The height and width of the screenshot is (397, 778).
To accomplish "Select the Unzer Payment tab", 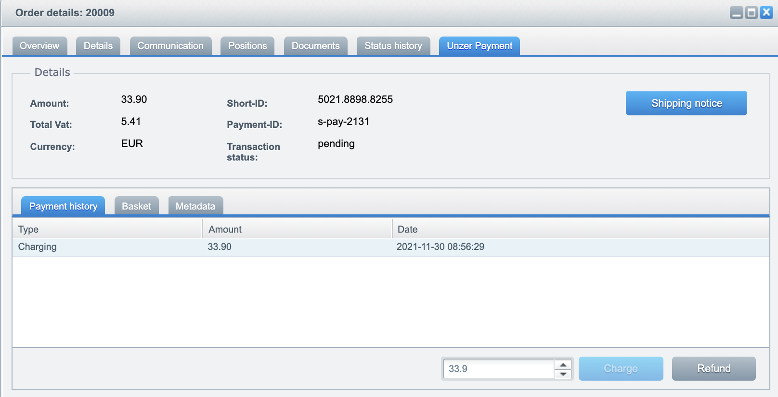I will click(x=480, y=46).
